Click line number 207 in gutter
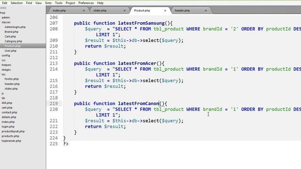This screenshot has height=169, width=301. tap(54, 23)
